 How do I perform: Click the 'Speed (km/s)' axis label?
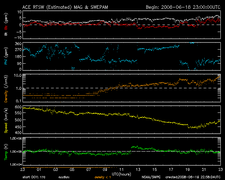(x=6, y=120)
